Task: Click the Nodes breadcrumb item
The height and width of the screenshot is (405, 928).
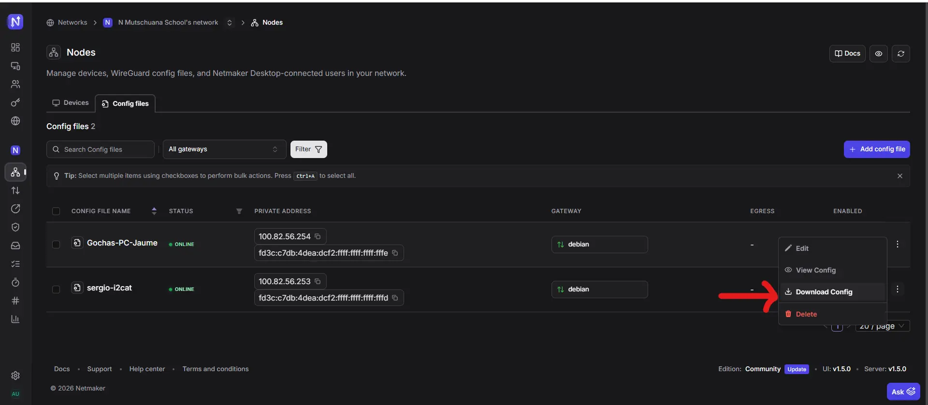Action: tap(267, 23)
